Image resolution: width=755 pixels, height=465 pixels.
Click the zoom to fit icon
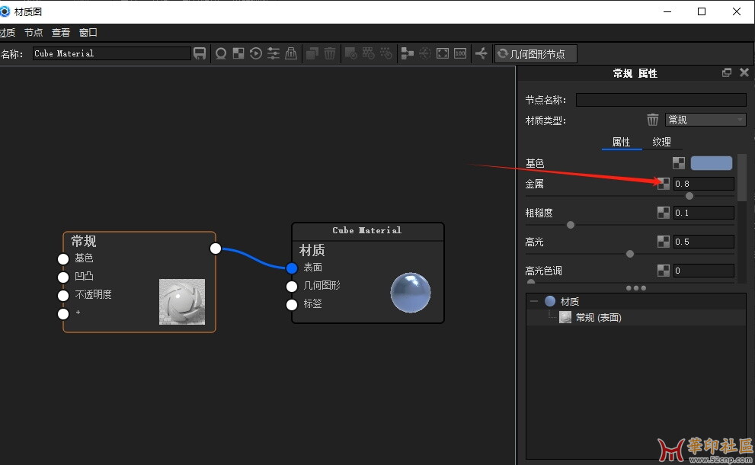click(443, 53)
